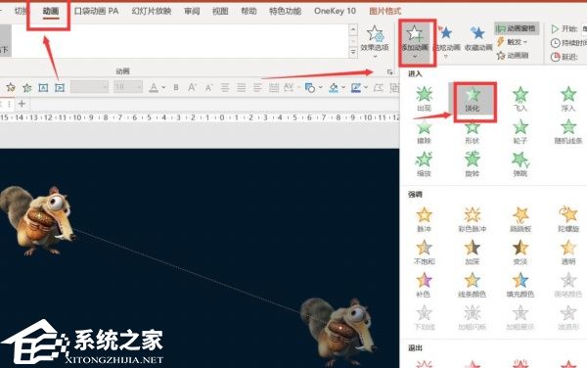Toggle the AV character spacing button
This screenshot has height=368, width=587.
point(289,88)
